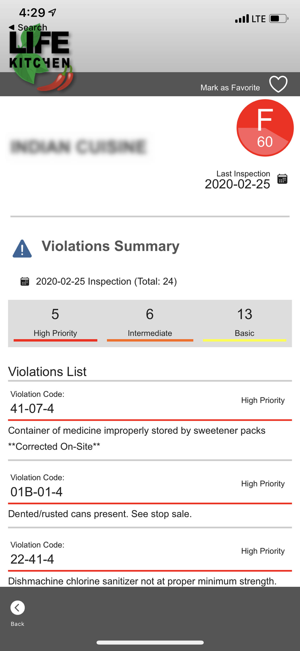The width and height of the screenshot is (300, 651).
Task: Select the Intermediate violations tab
Action: [150, 323]
